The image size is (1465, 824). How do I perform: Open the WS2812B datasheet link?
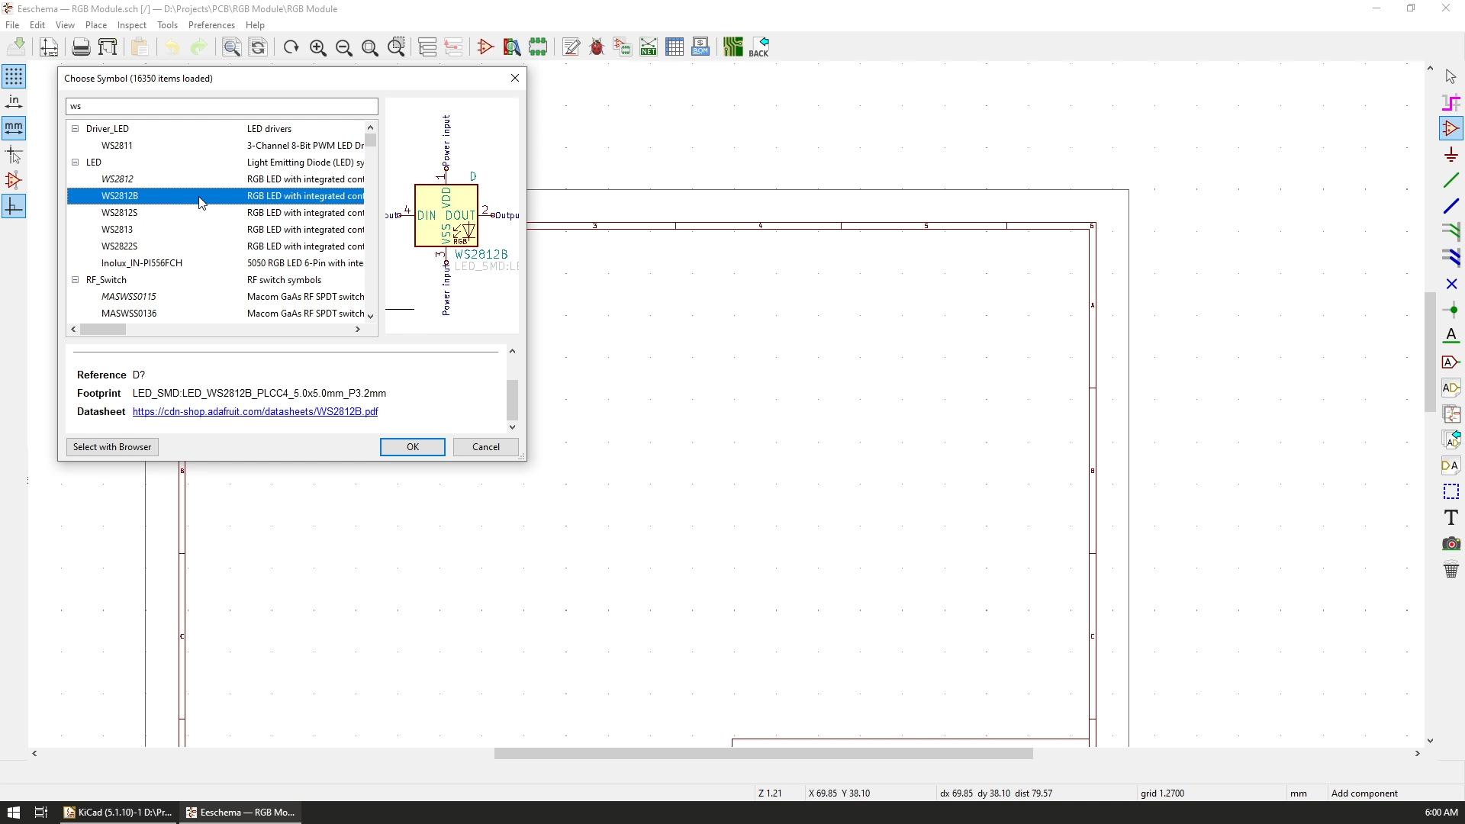click(x=255, y=412)
